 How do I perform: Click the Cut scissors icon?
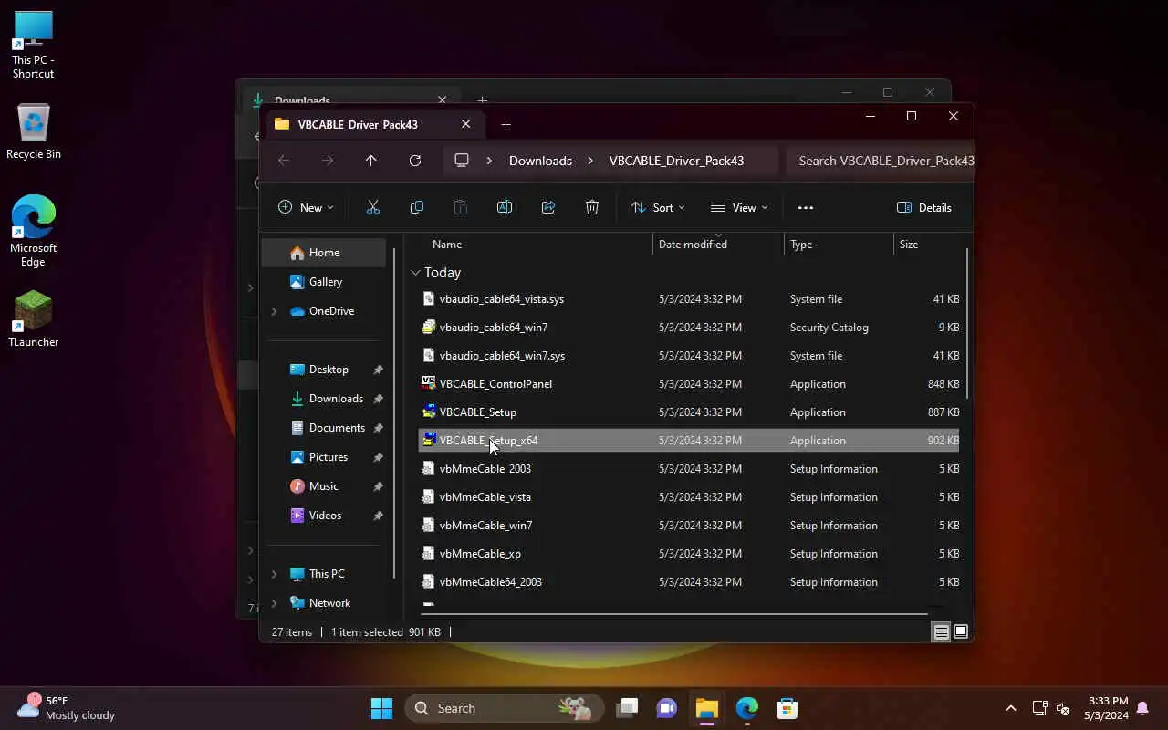pyautogui.click(x=373, y=207)
